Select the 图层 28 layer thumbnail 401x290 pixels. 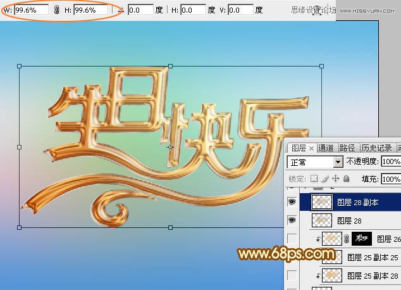[322, 220]
